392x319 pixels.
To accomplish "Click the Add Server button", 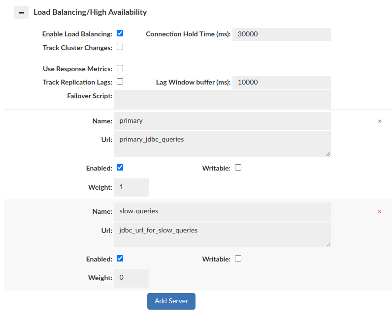I will pos(171,301).
